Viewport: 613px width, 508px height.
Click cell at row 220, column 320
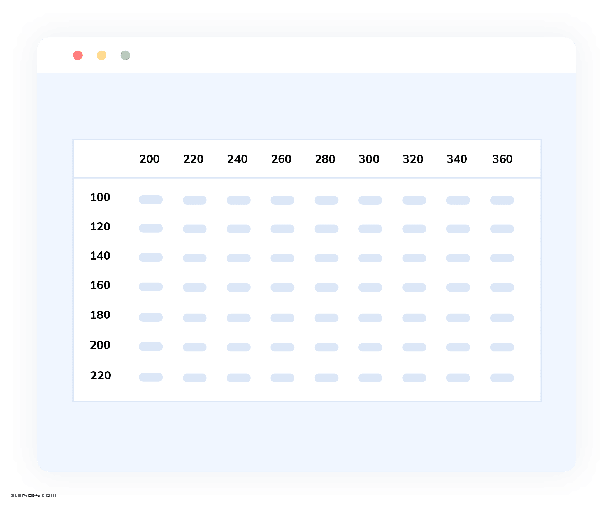[x=414, y=378]
